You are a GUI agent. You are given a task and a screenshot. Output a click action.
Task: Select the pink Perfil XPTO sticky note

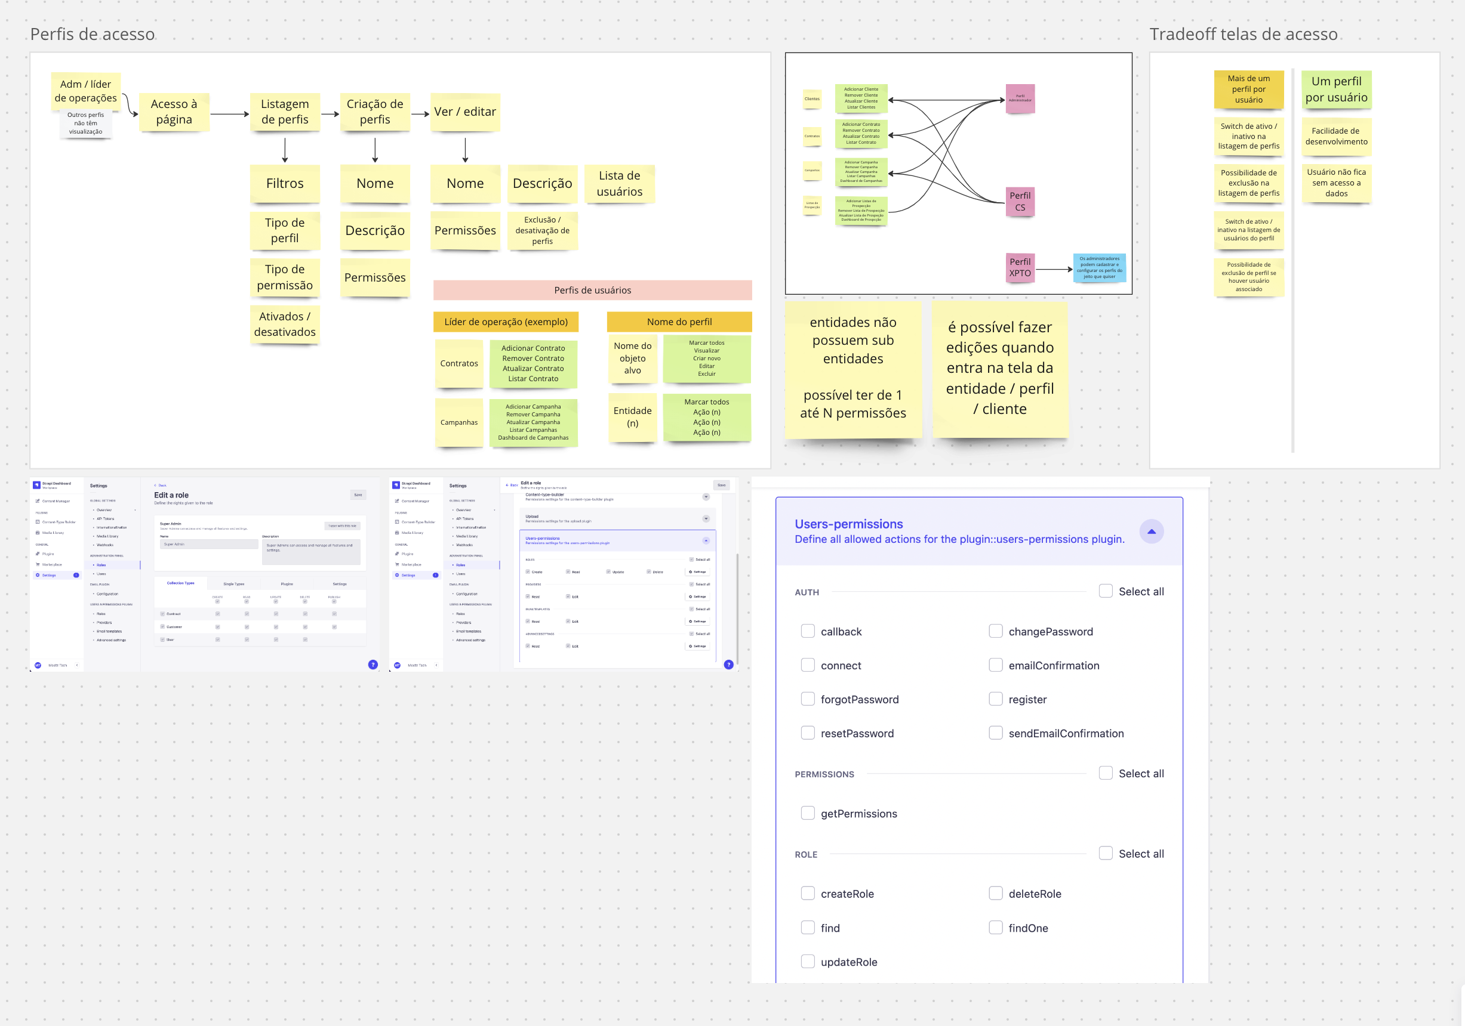(1019, 267)
